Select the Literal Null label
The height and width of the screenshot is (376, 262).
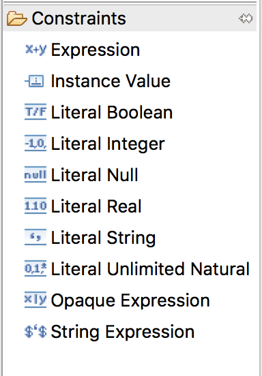[x=95, y=175]
